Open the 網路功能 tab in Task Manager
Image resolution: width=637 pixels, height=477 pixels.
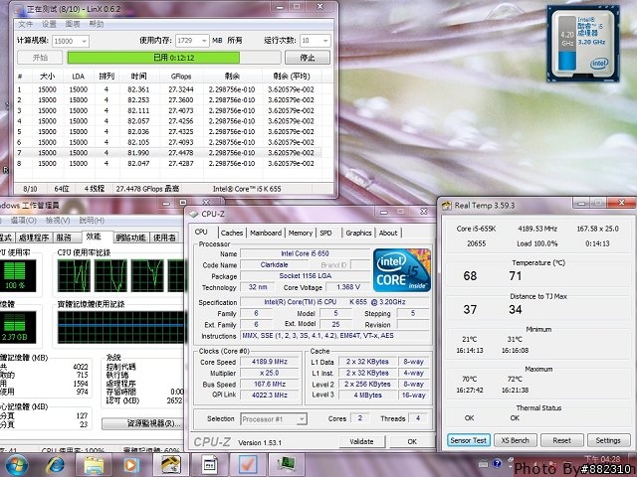click(130, 238)
